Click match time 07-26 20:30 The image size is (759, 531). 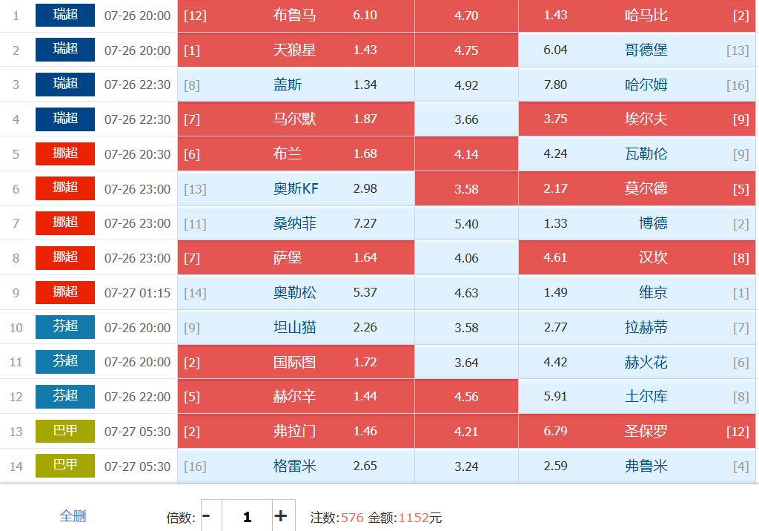(137, 154)
